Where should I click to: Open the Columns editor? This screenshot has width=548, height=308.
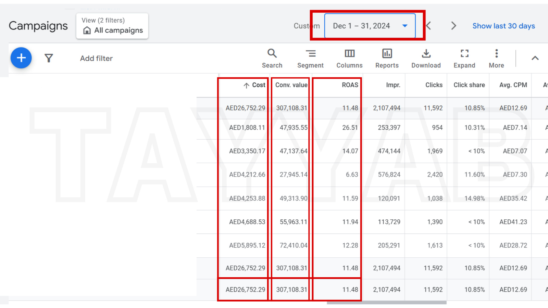click(x=349, y=58)
